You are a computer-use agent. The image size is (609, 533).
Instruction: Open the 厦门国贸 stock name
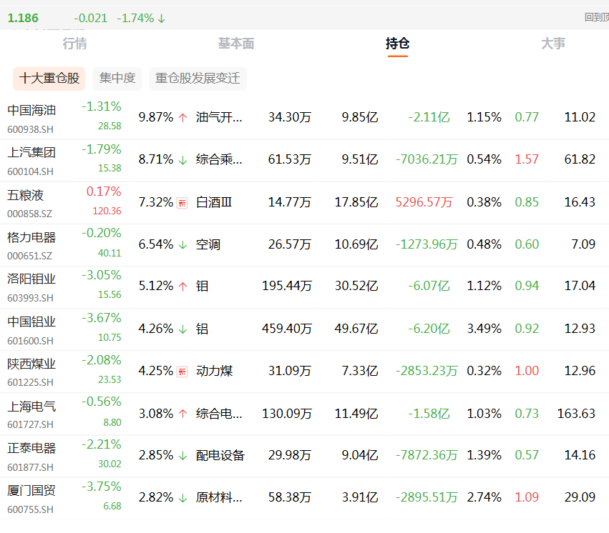click(31, 490)
